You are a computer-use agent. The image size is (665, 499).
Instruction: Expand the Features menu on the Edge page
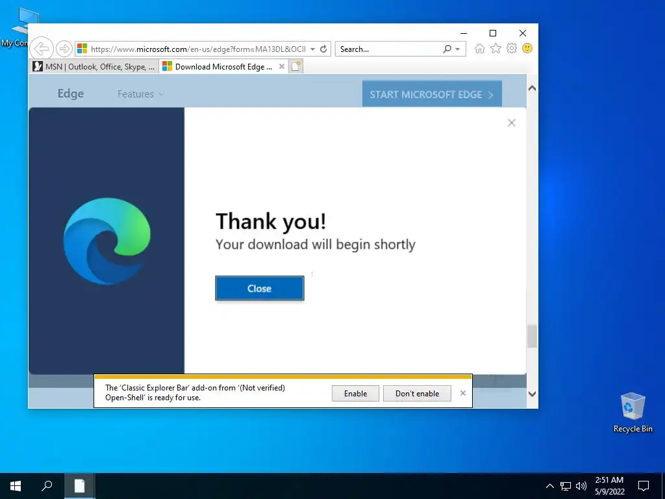coord(140,94)
